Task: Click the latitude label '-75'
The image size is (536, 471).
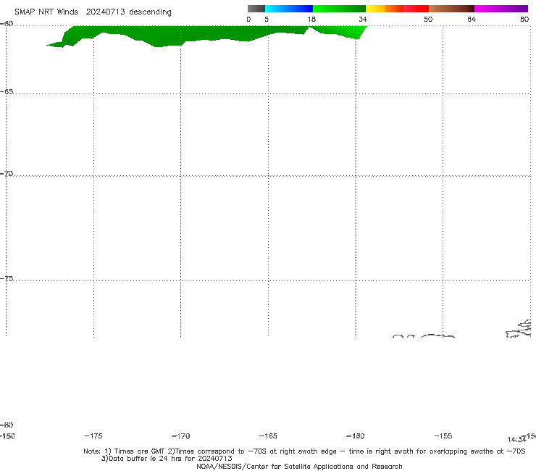Action: pos(7,278)
